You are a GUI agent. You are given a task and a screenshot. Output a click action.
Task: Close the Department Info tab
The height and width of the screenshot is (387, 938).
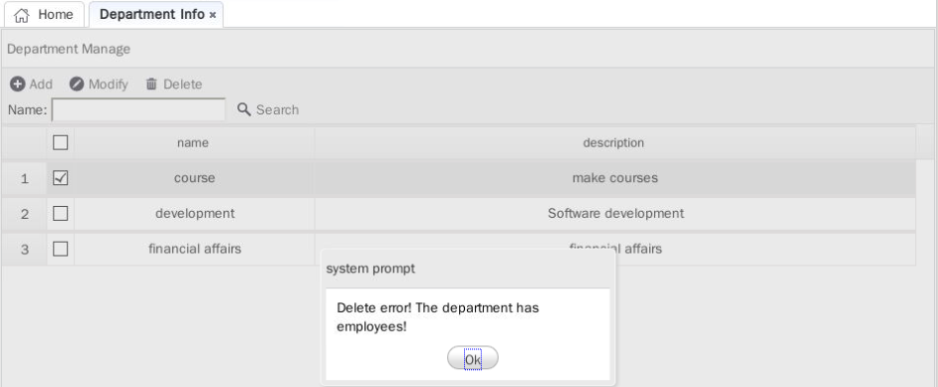click(x=212, y=16)
